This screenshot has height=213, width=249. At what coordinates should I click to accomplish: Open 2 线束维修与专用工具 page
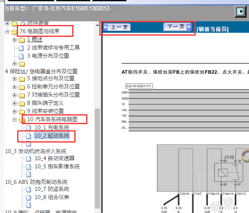point(53,48)
